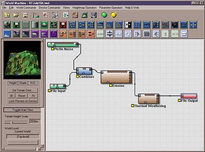This screenshot has width=205, height=152.
Task: Choose the black-and-white inverter device icon
Action: pyautogui.click(x=128, y=25)
